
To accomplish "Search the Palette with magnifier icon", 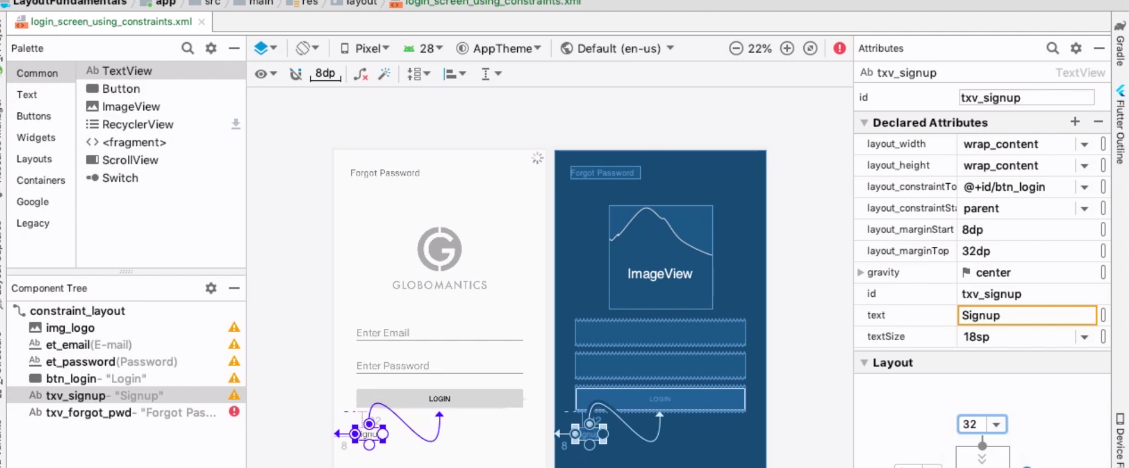I will (x=187, y=48).
